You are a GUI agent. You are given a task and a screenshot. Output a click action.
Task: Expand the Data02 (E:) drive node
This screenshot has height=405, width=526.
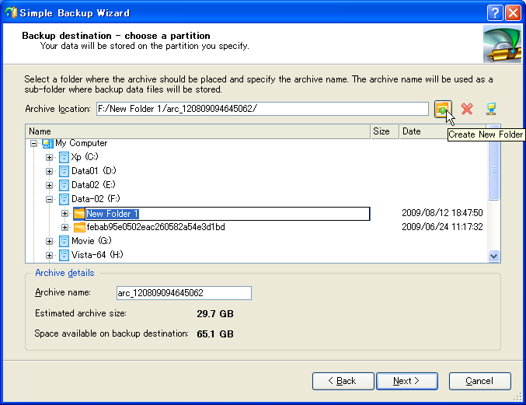(49, 185)
